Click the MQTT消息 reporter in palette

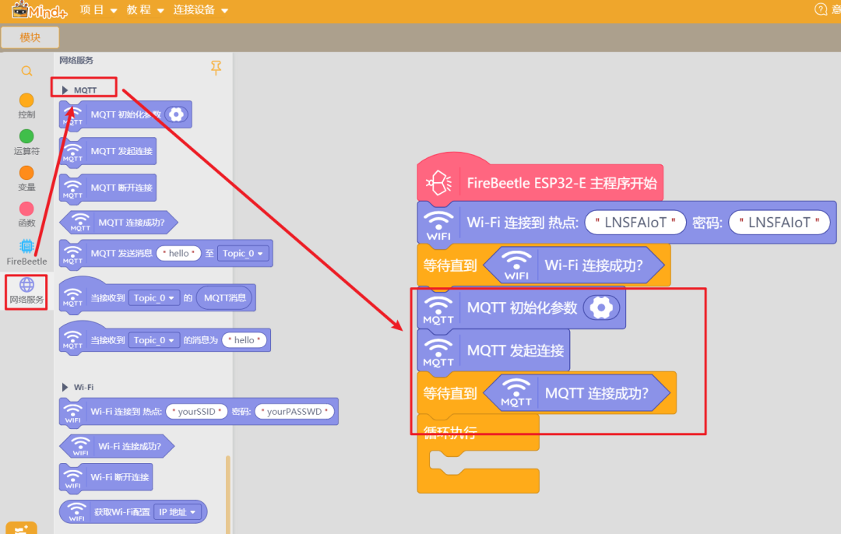[x=225, y=297]
